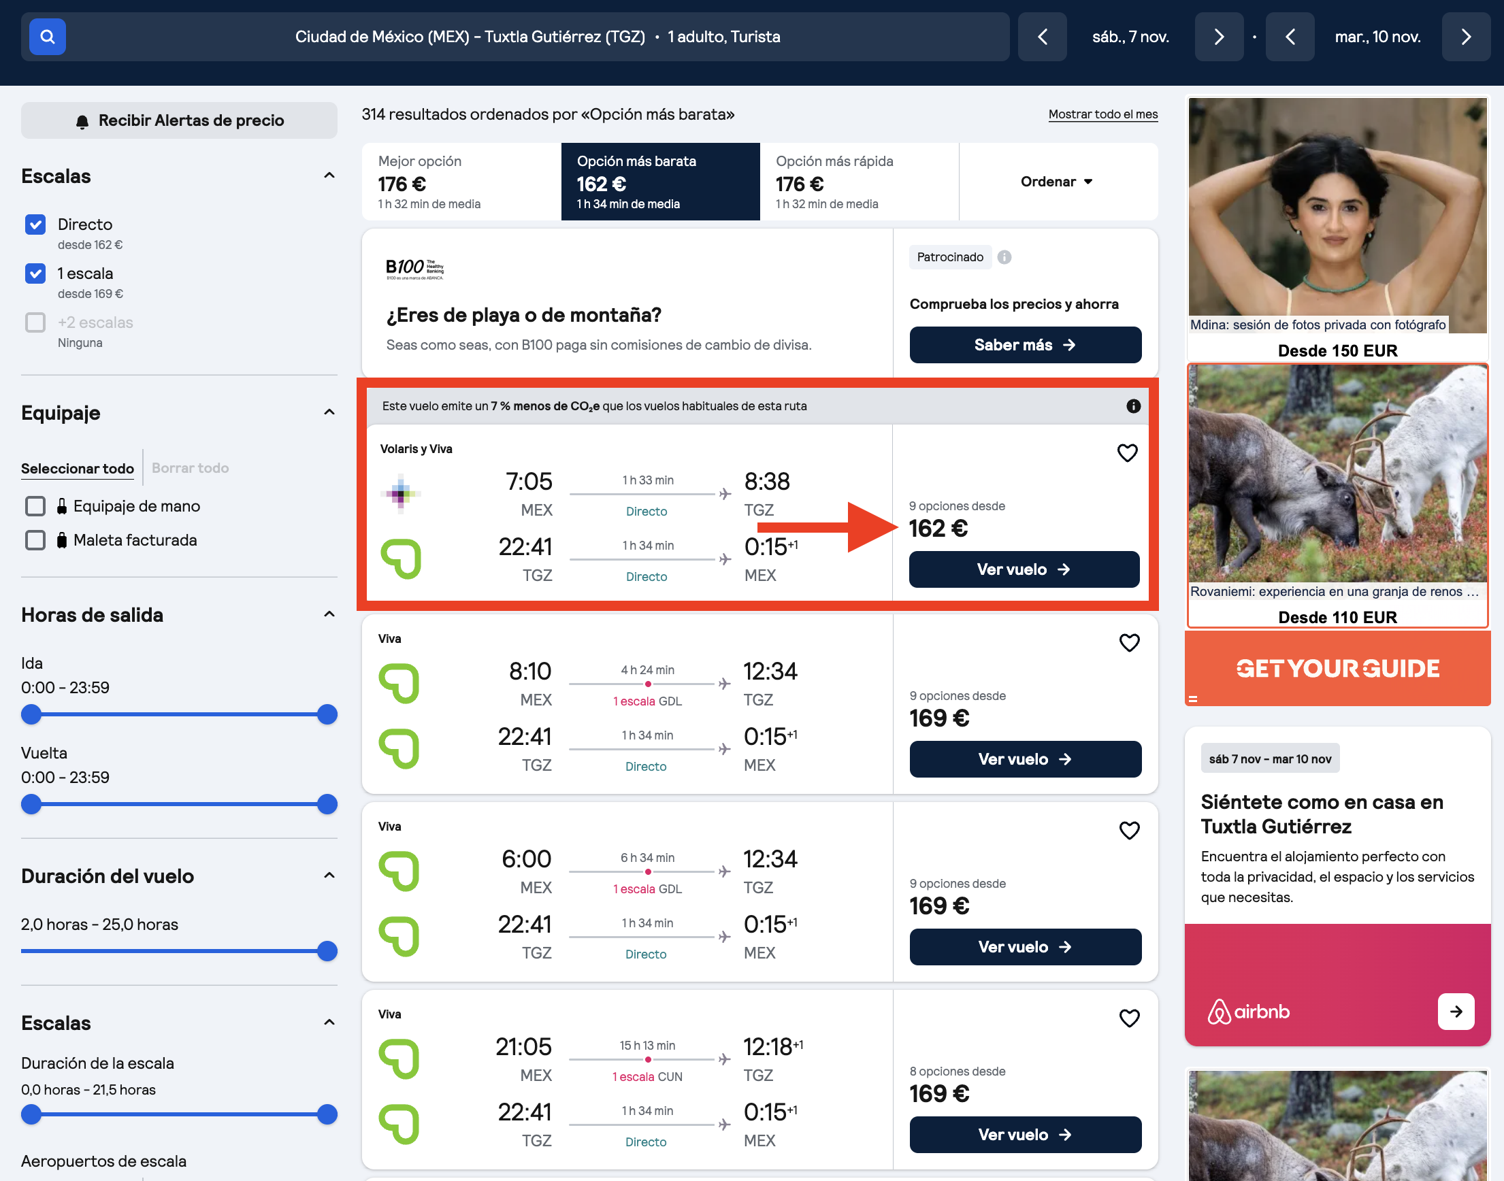The height and width of the screenshot is (1181, 1504).
Task: Toggle the +2 escalas checkbox
Action: point(35,322)
